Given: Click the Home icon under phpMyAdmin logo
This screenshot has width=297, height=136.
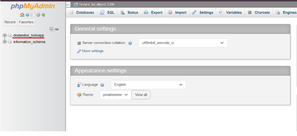Looking at the screenshot, I should pyautogui.click(x=22, y=15).
